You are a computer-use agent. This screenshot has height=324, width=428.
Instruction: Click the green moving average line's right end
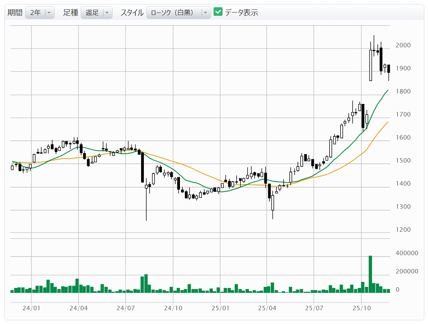387,91
